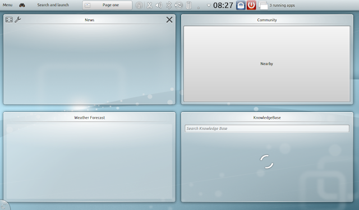Open the Klipper clipboard scissors icon
This screenshot has width=359, height=210.
[150, 5]
